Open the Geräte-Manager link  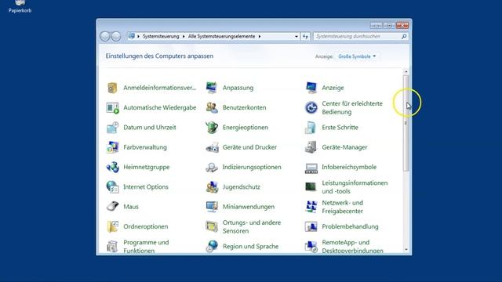click(344, 147)
